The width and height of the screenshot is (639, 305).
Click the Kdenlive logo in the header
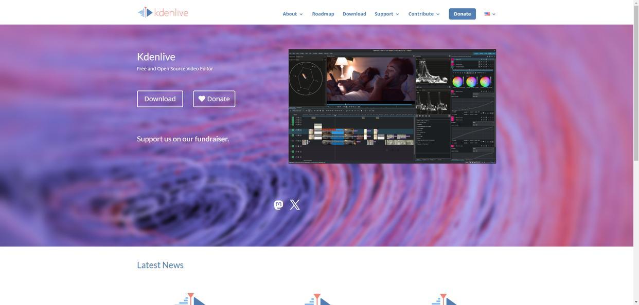pyautogui.click(x=163, y=12)
